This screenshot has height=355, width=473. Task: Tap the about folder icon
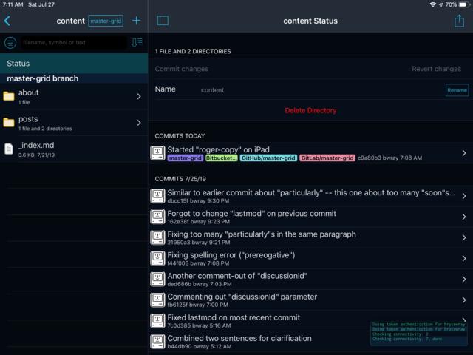pos(9,96)
